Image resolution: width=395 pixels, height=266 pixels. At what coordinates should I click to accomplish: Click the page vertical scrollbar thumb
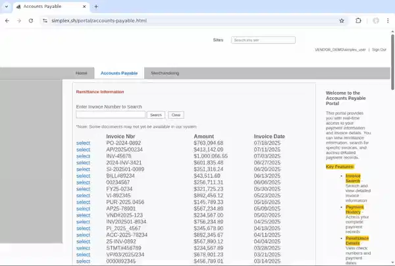pyautogui.click(x=392, y=62)
